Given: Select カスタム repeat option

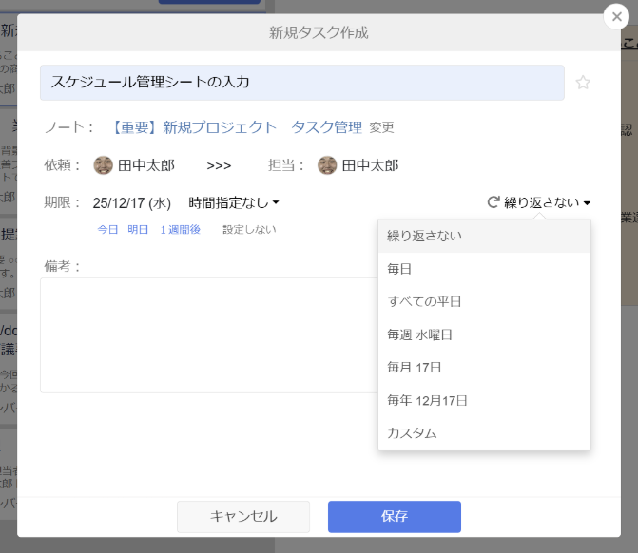Looking at the screenshot, I should [x=484, y=433].
